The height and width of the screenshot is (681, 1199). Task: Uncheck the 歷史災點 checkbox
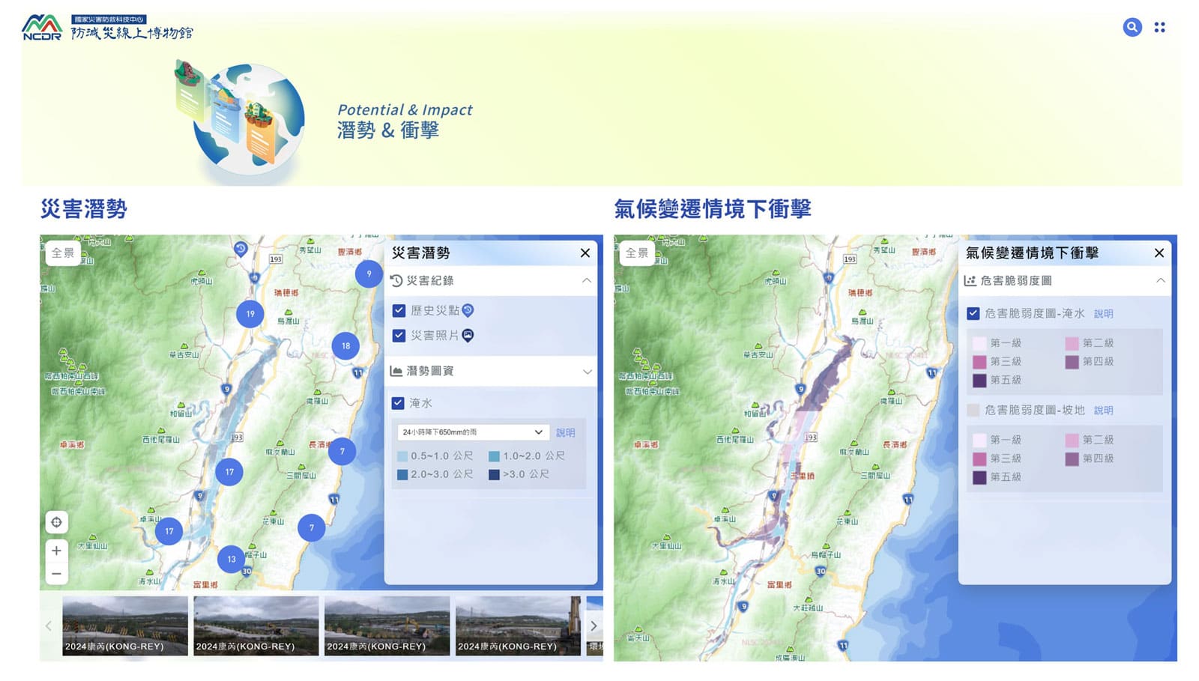(399, 310)
